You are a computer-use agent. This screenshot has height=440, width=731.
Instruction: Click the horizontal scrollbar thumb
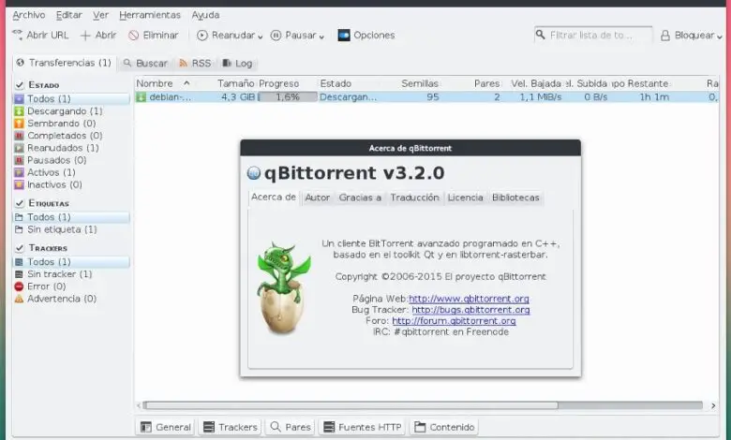coord(351,405)
